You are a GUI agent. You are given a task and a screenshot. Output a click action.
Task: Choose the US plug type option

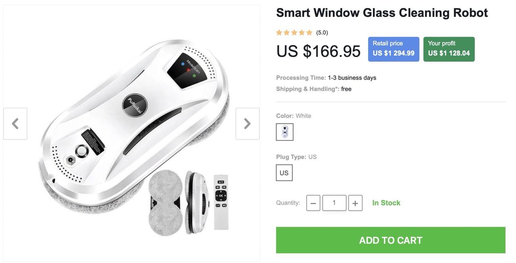pyautogui.click(x=284, y=173)
